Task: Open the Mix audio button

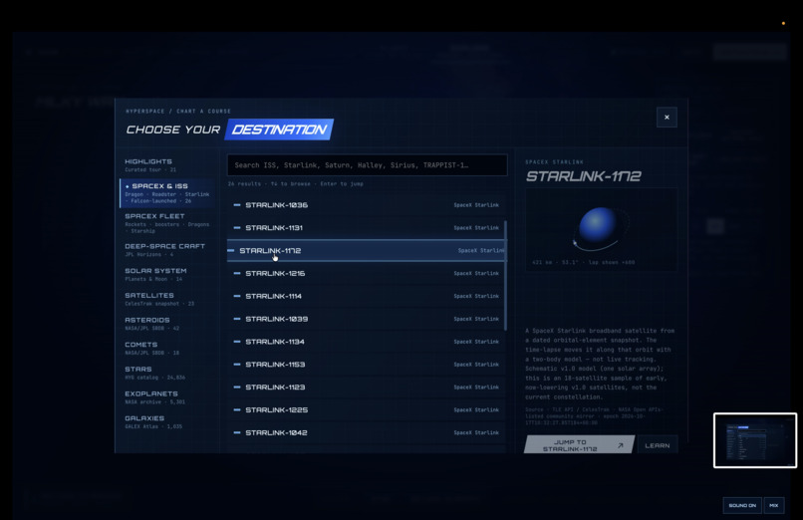Action: [x=774, y=505]
